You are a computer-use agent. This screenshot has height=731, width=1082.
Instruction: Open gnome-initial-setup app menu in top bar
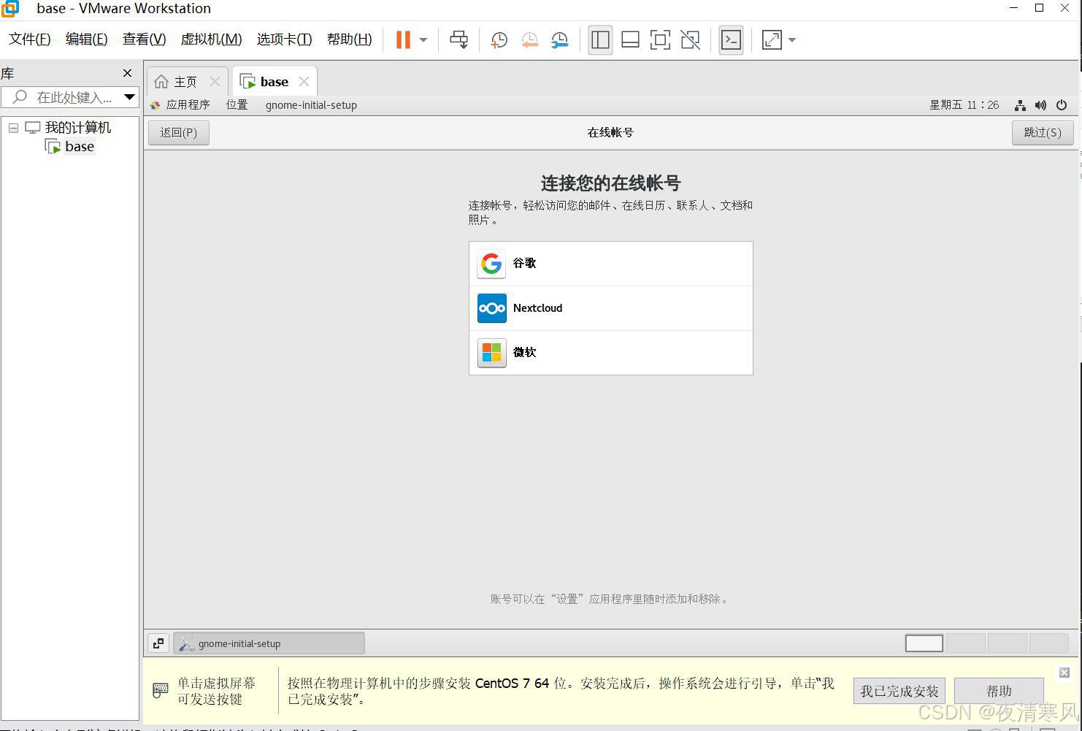coord(311,105)
